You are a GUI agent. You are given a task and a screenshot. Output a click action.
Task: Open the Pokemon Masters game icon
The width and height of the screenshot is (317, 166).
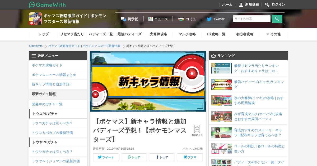coord(35,19)
